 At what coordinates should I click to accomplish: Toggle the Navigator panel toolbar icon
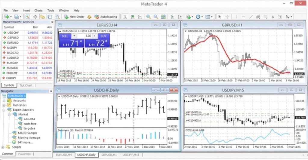42,17
